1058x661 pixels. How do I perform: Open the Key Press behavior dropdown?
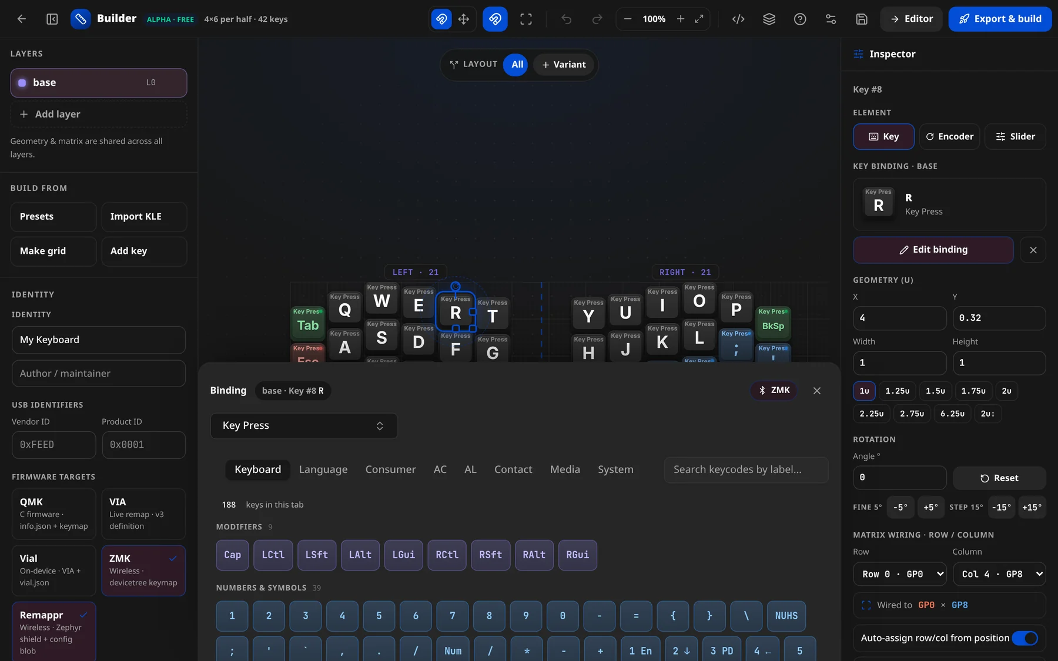point(304,426)
